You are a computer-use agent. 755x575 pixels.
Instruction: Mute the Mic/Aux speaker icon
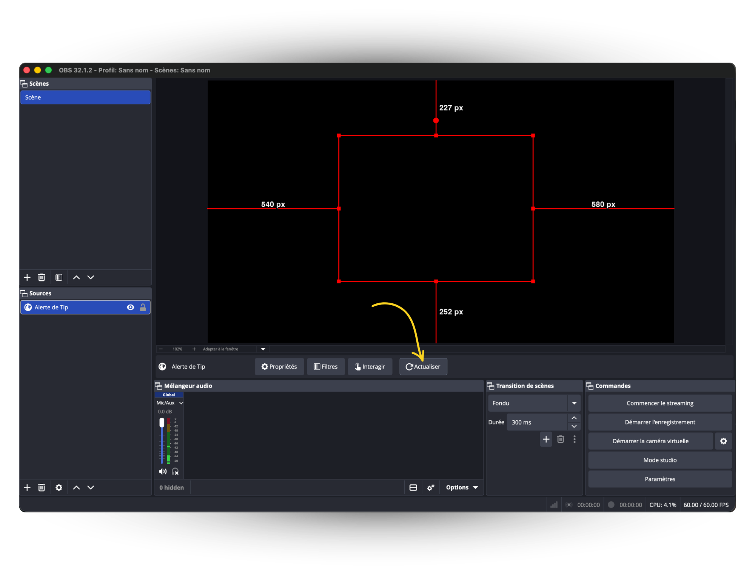[163, 471]
